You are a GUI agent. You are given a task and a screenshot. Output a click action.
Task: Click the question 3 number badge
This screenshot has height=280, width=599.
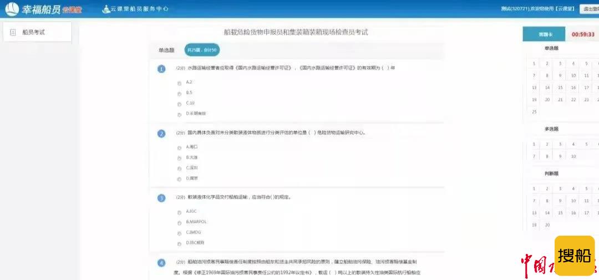(161, 198)
